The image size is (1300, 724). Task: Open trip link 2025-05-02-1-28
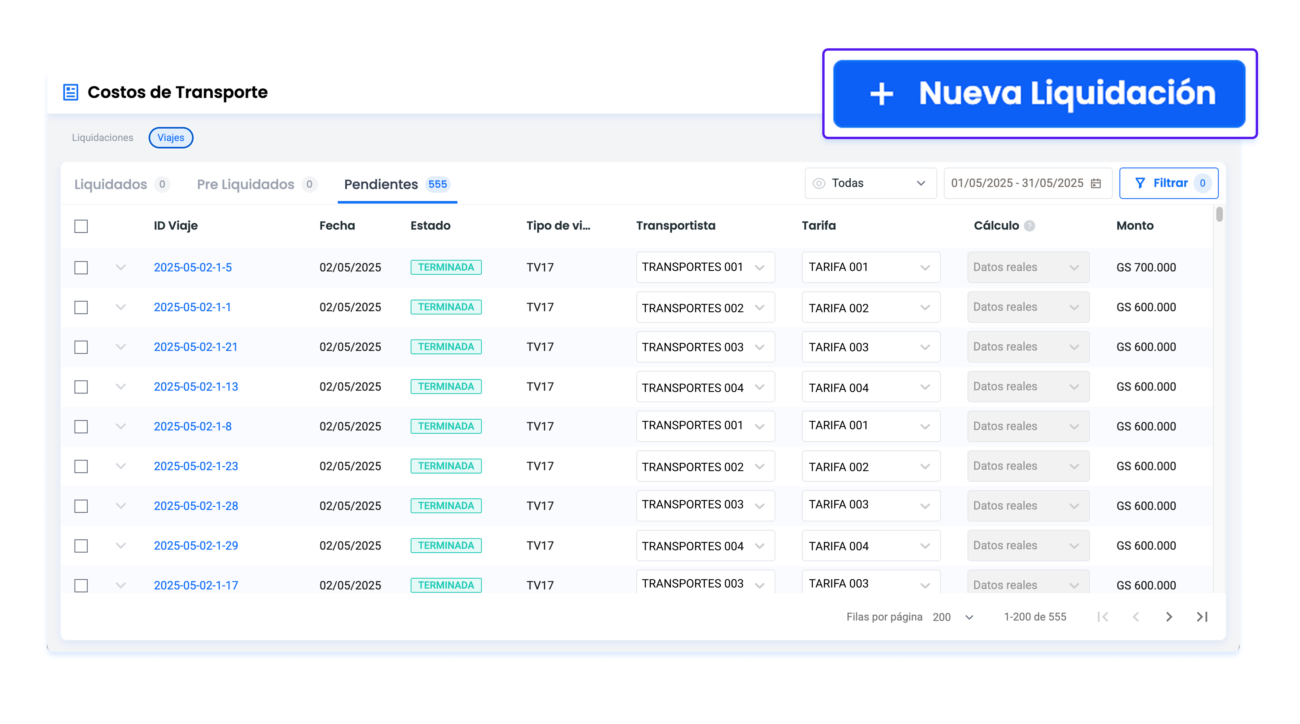point(196,506)
